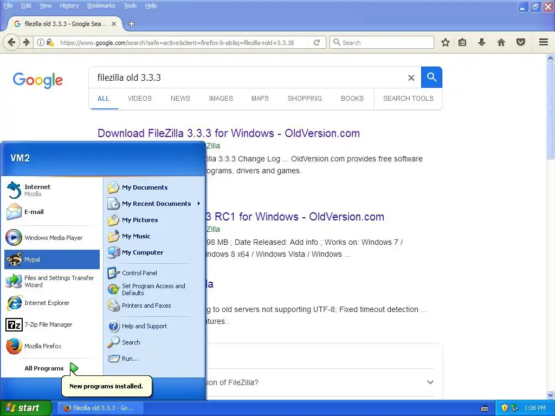Open a new tab with plus button

[x=132, y=24]
